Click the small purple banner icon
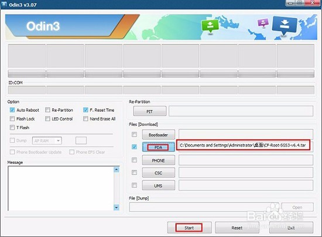 [263, 23]
